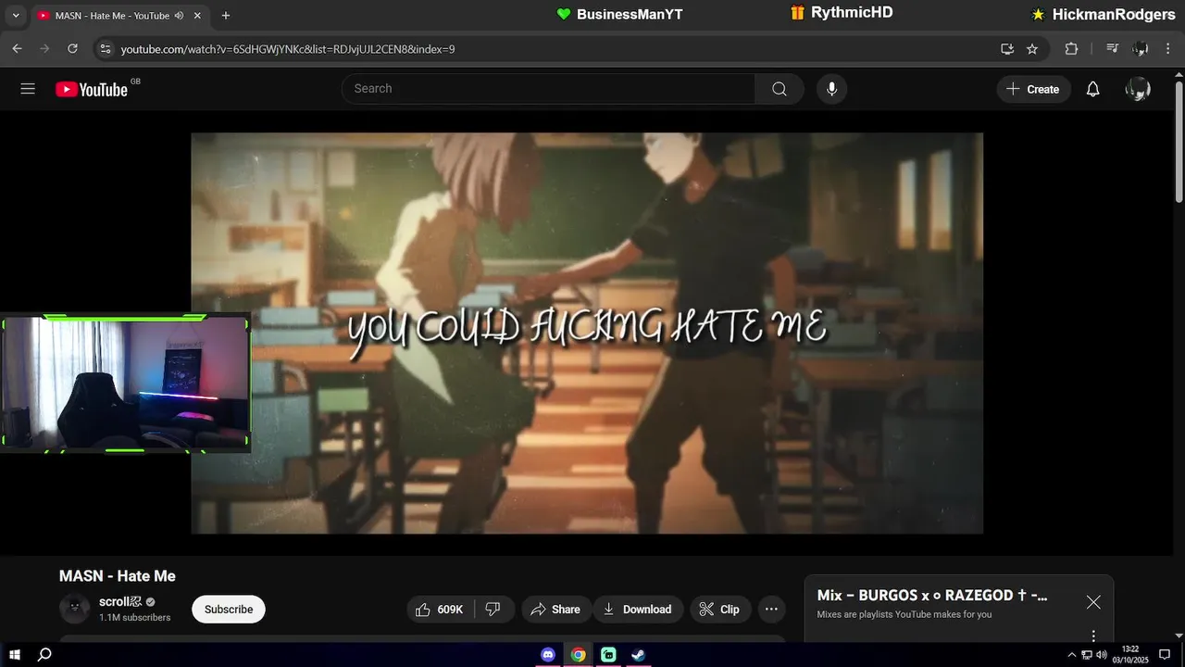Subscribe to the scroll channel
This screenshot has width=1185, height=667.
[229, 609]
